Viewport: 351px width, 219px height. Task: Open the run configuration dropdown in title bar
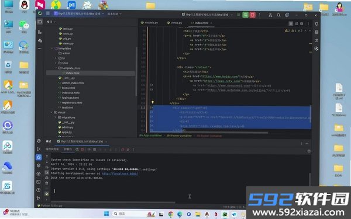click(x=207, y=15)
